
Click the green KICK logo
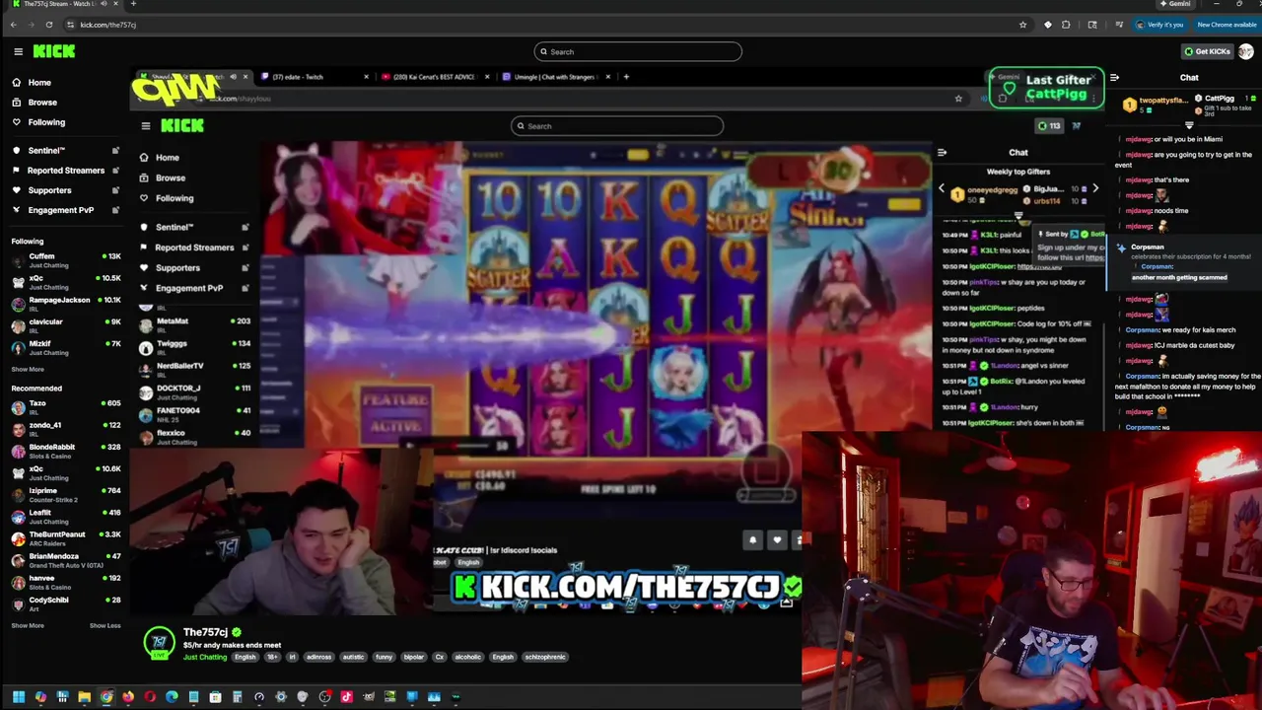tap(53, 51)
